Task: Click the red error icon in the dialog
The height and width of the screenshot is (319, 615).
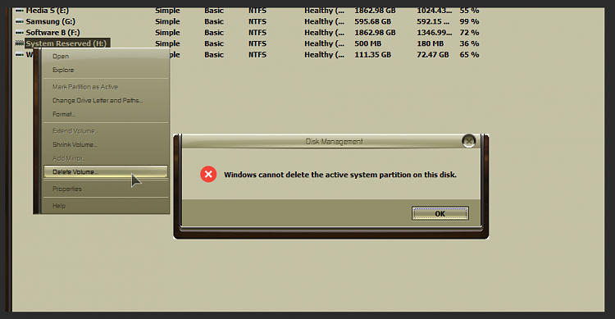Action: click(208, 174)
